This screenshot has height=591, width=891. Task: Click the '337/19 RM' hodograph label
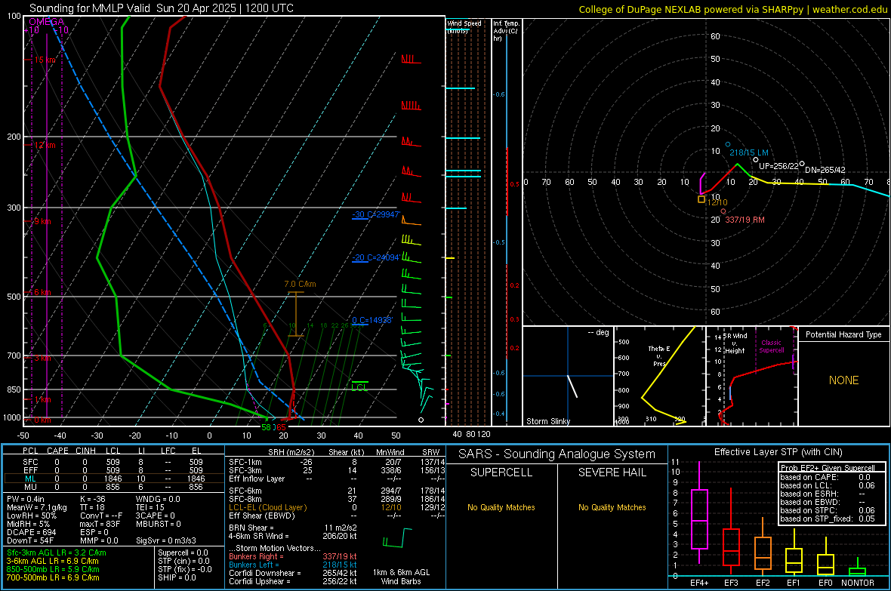tap(745, 220)
